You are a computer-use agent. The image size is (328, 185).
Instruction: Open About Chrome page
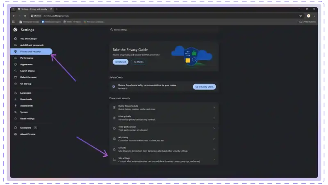tap(28, 134)
